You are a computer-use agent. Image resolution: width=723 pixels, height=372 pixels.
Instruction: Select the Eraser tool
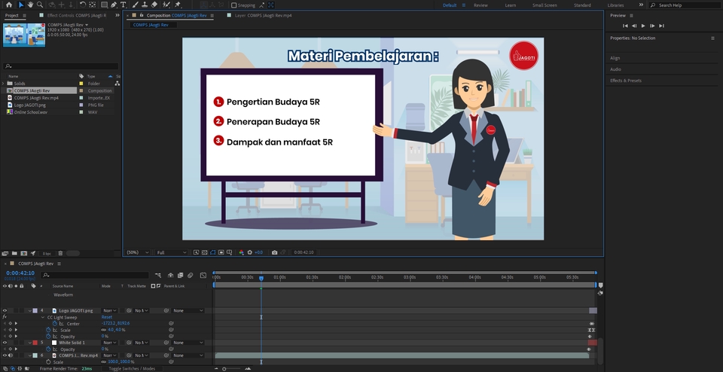tap(154, 5)
